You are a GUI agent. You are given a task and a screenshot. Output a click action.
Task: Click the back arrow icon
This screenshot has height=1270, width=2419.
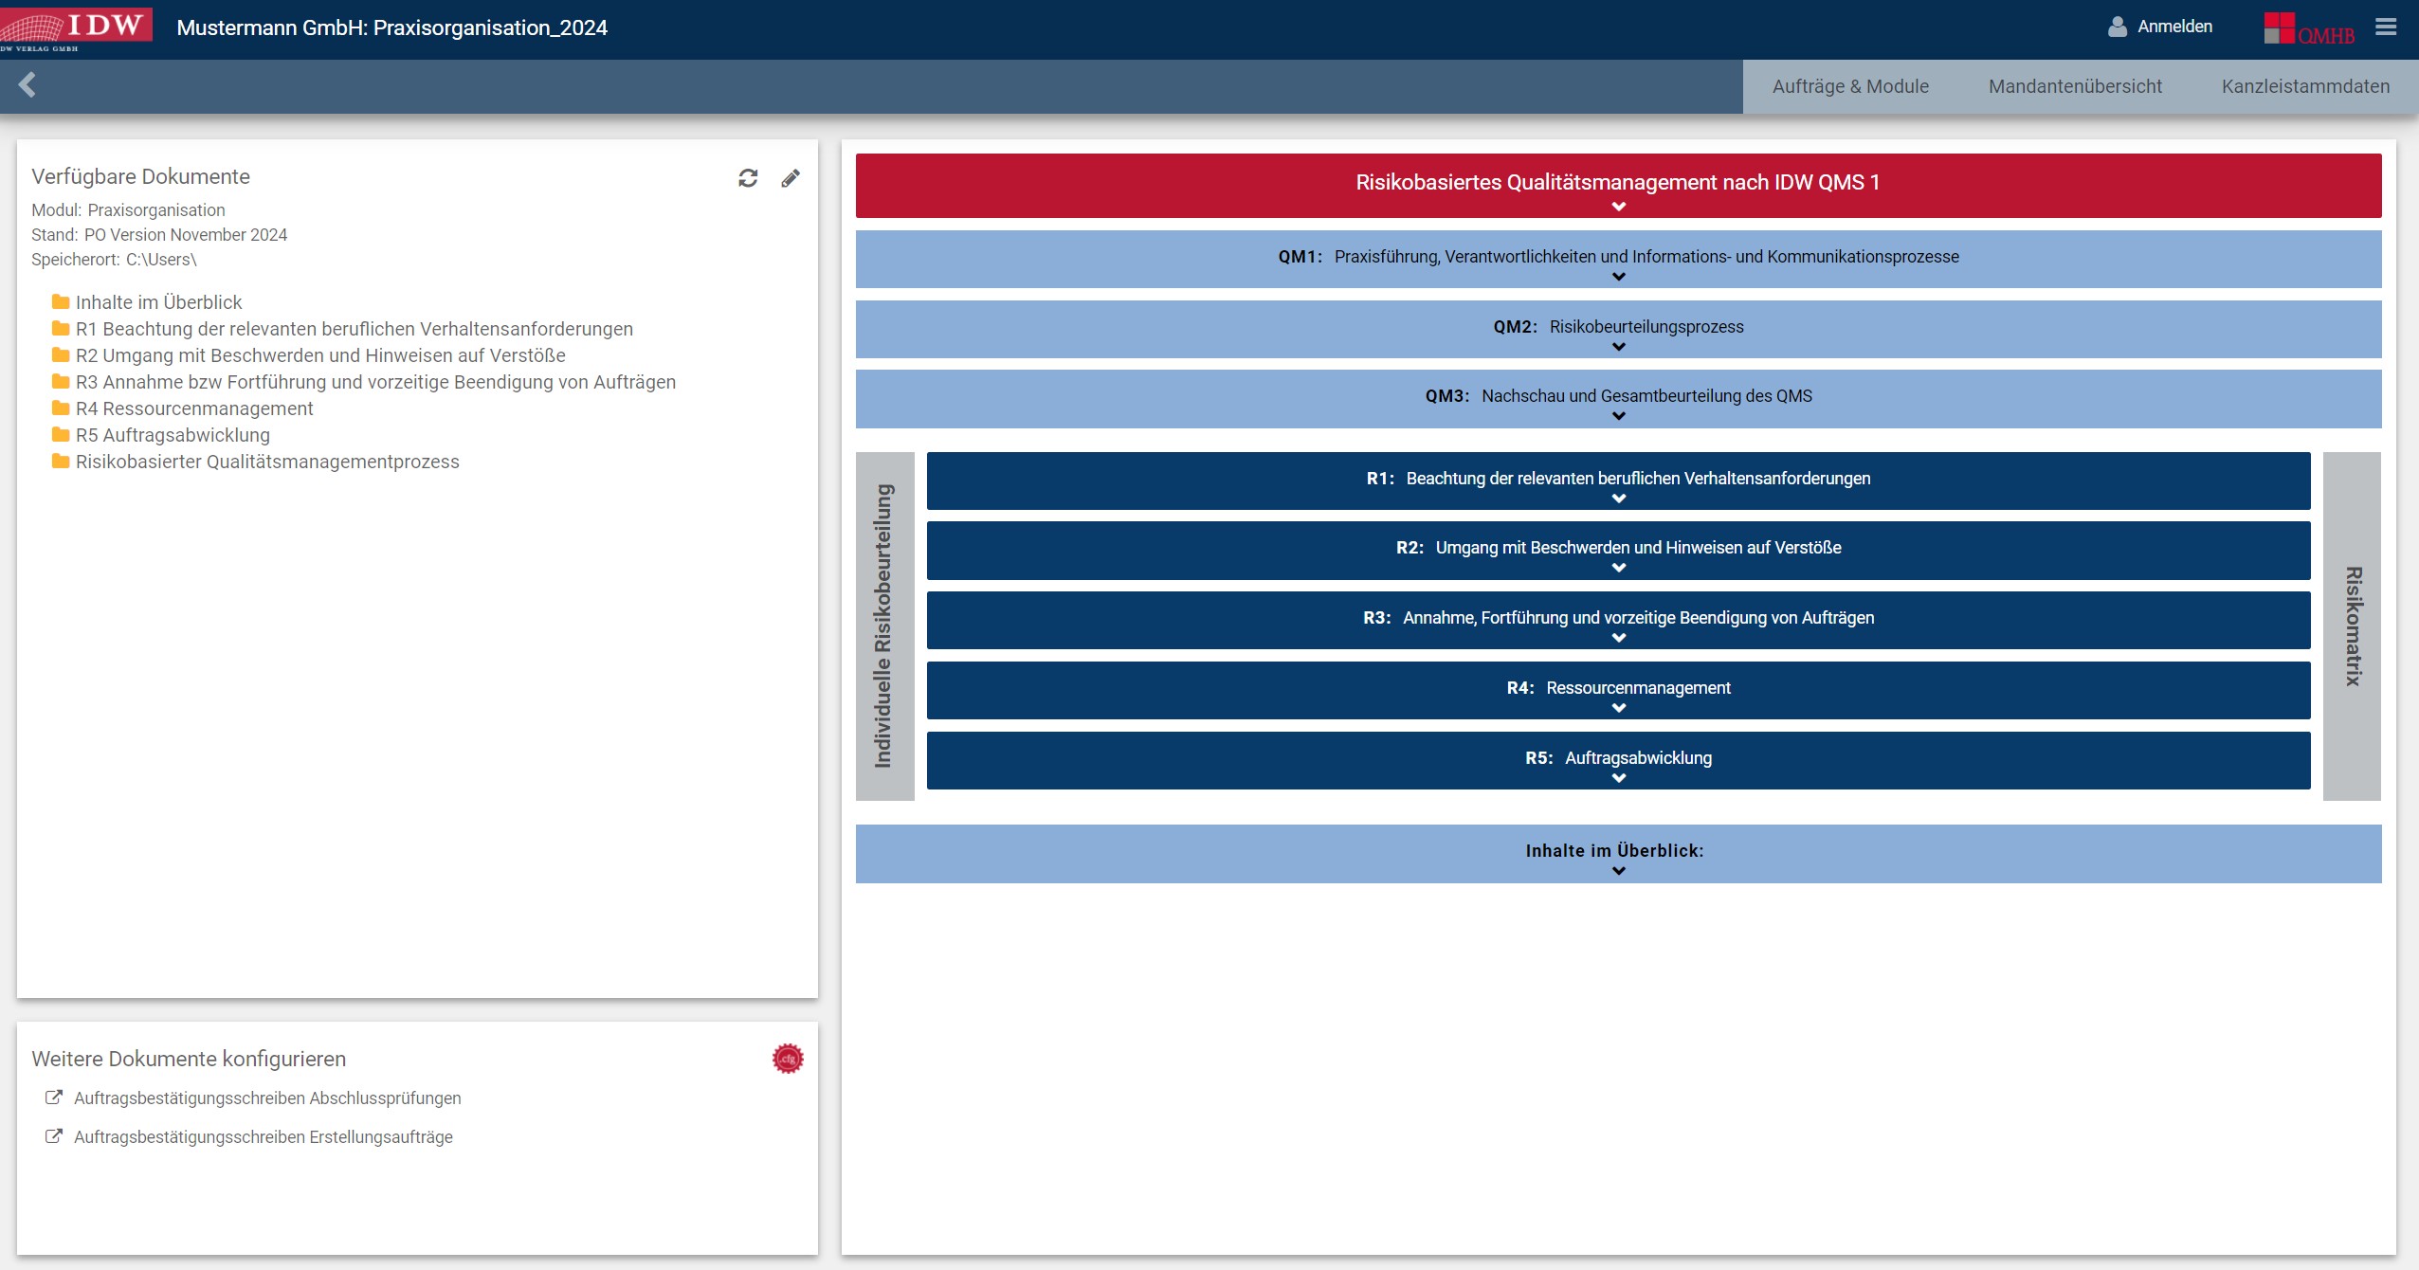(27, 85)
